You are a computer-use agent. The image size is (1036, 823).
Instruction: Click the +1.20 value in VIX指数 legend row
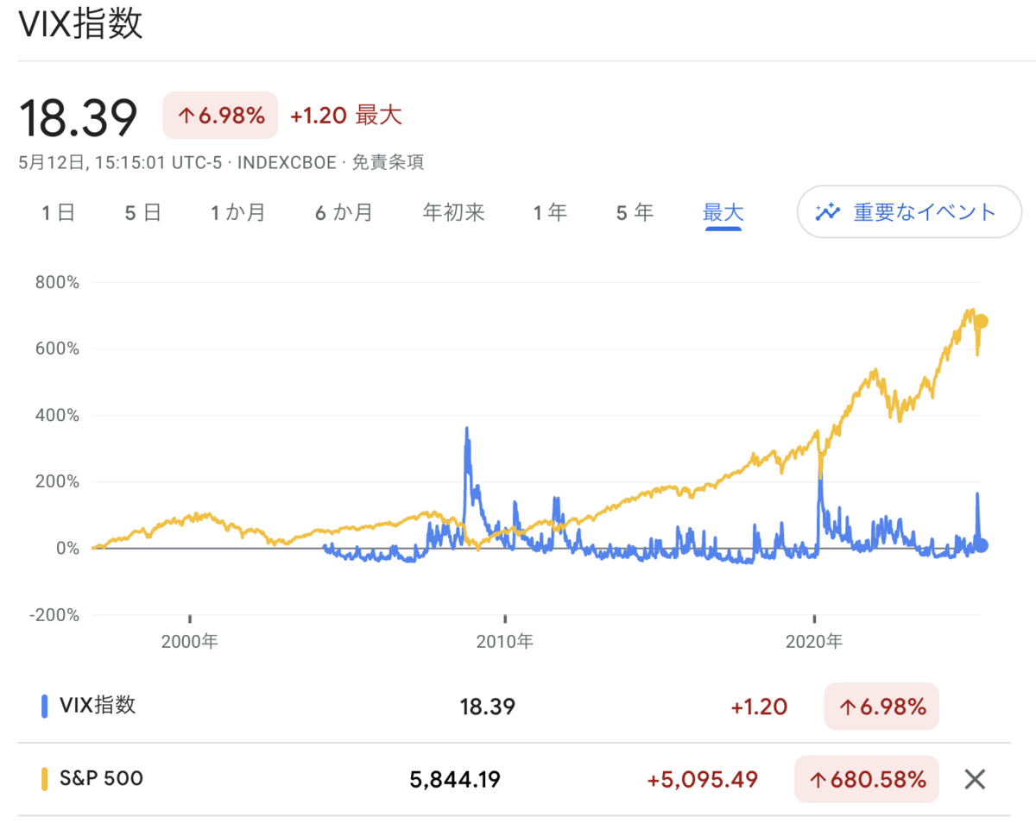pyautogui.click(x=759, y=707)
